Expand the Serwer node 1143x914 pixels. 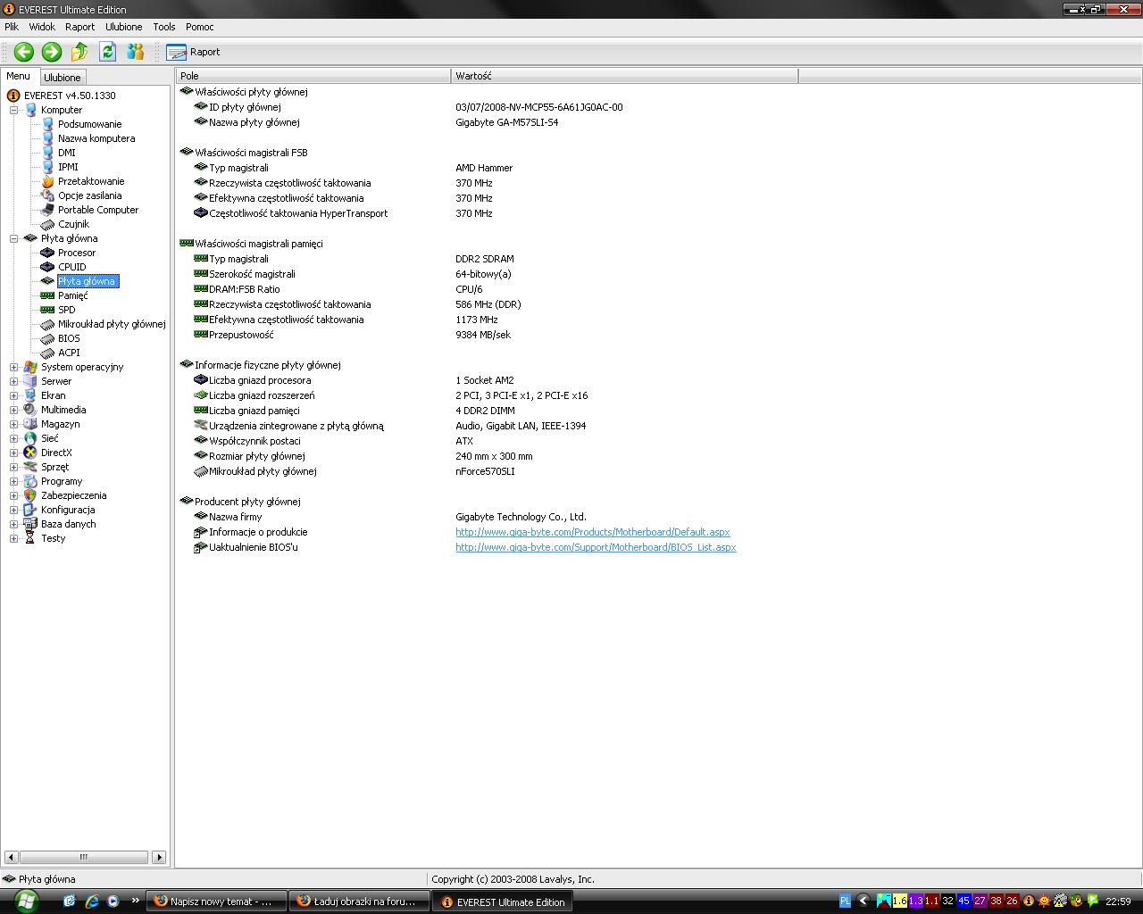(13, 381)
